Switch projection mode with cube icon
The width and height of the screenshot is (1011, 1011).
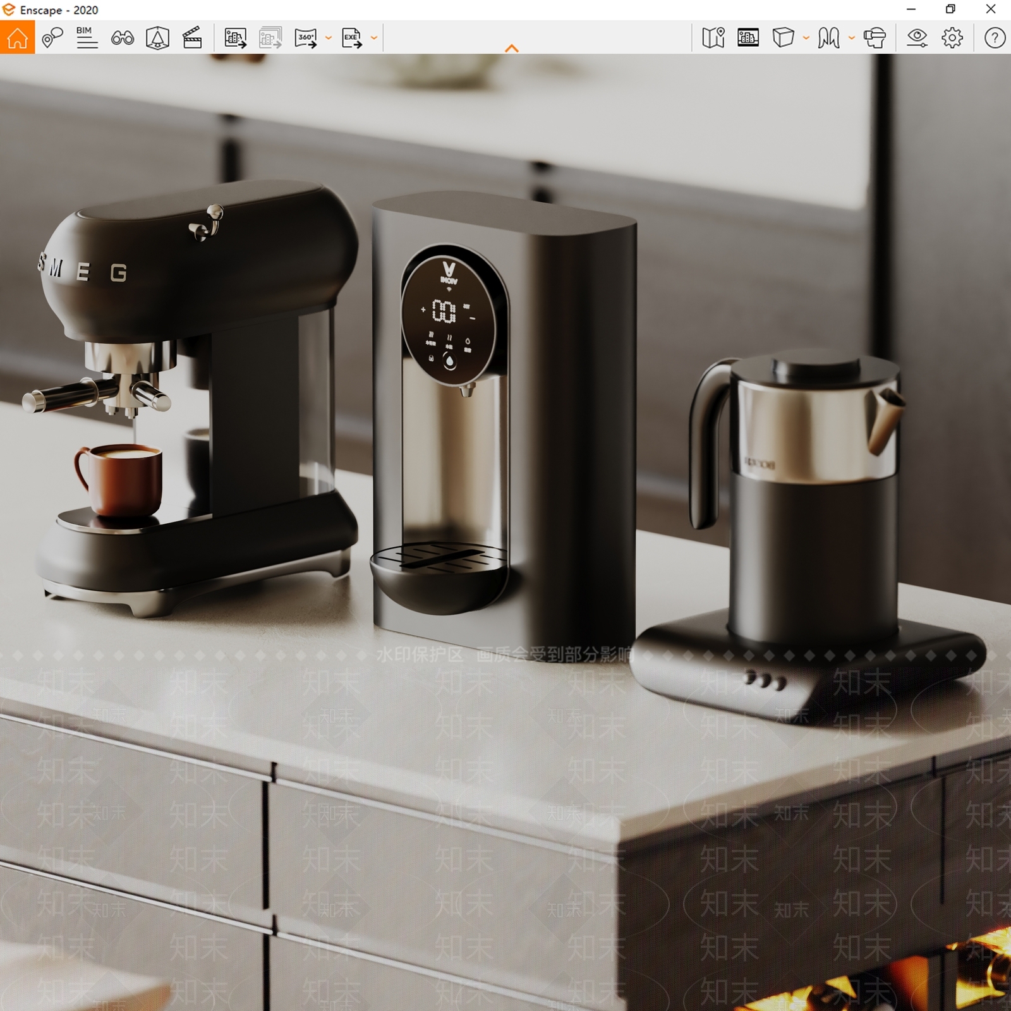783,38
